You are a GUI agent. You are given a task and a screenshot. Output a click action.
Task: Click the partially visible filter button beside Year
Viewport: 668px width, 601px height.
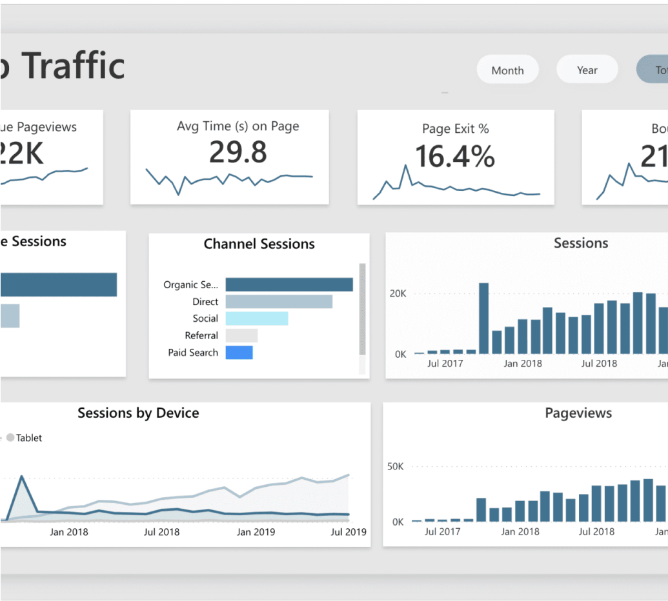click(x=653, y=70)
